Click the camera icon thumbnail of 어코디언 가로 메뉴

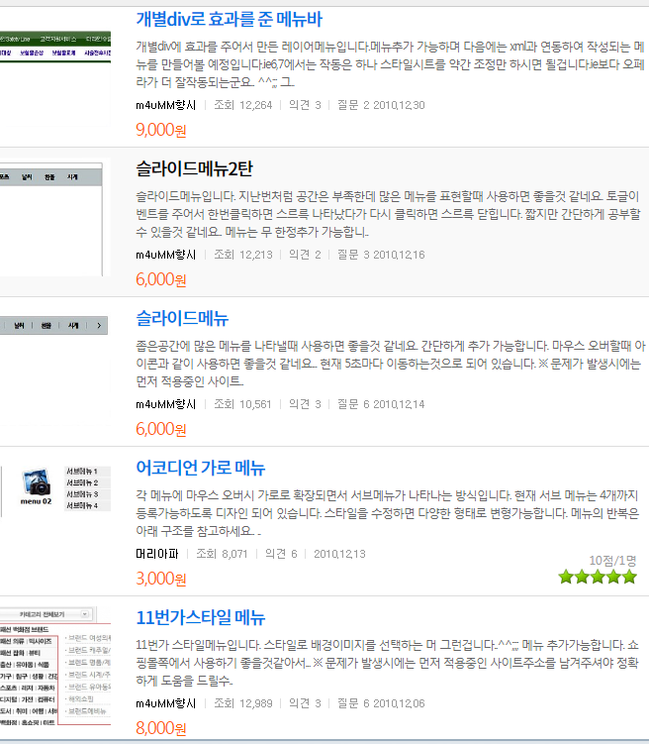[36, 486]
